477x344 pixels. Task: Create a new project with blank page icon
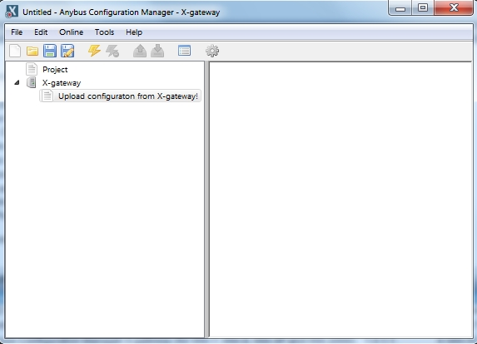point(15,51)
